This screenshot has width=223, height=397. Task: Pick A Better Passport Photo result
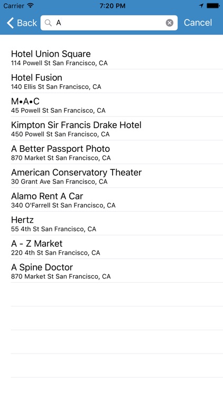pyautogui.click(x=117, y=152)
